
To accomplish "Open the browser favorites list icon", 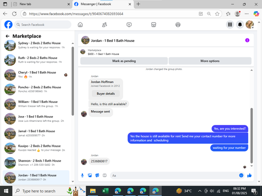I will point(228,14).
